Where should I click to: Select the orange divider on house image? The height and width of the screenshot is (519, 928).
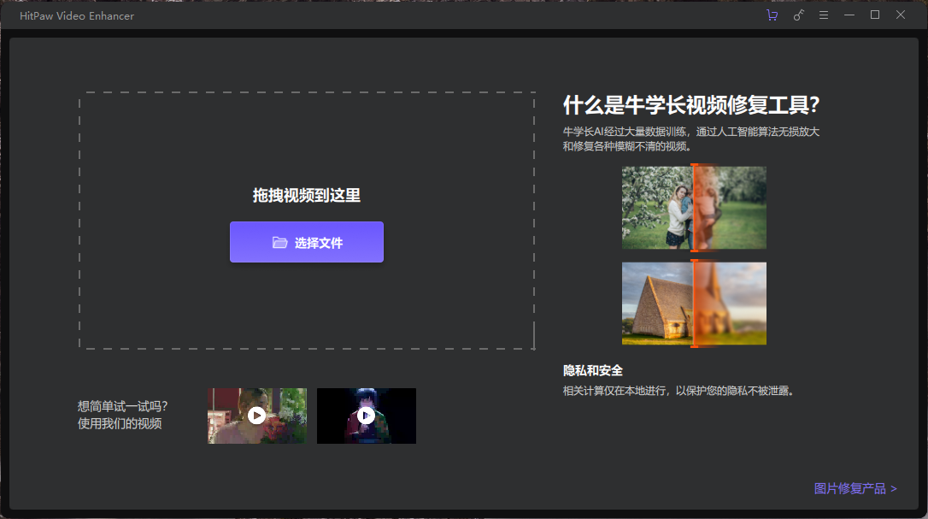(x=694, y=304)
